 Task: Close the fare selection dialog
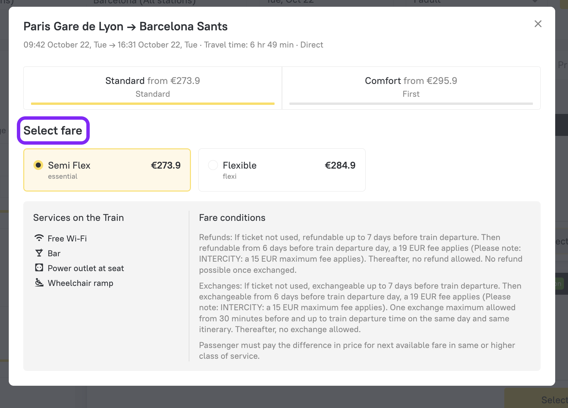[538, 24]
